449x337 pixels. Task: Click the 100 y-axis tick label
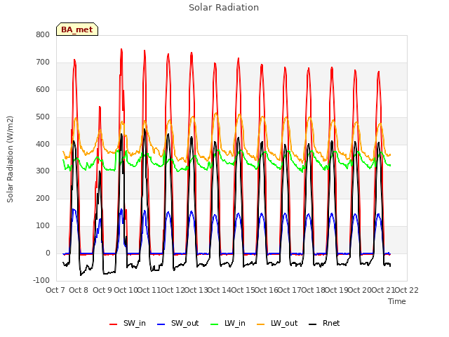pyautogui.click(x=43, y=226)
